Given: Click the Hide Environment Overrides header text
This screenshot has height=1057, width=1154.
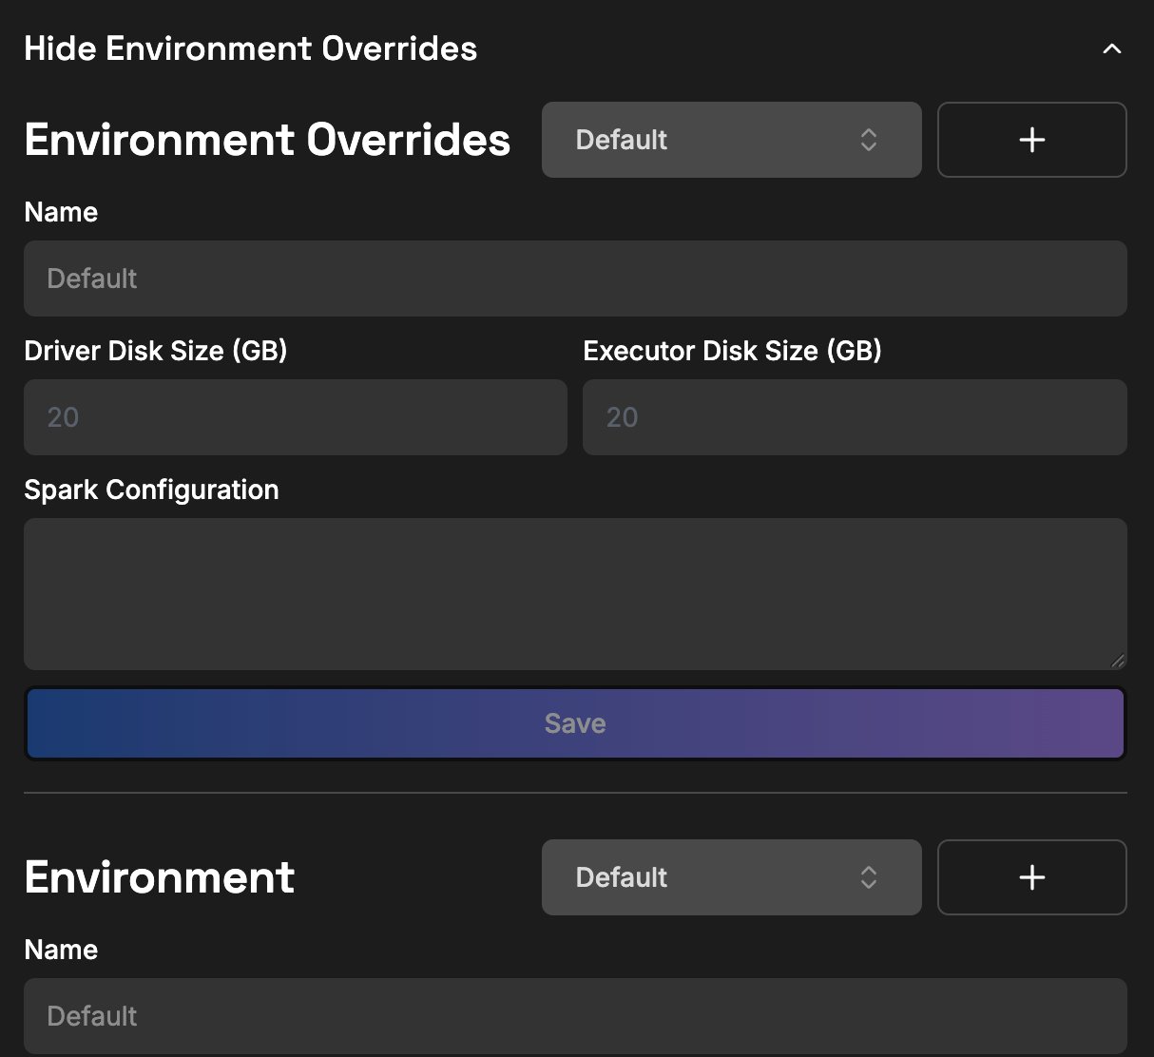Looking at the screenshot, I should [251, 48].
